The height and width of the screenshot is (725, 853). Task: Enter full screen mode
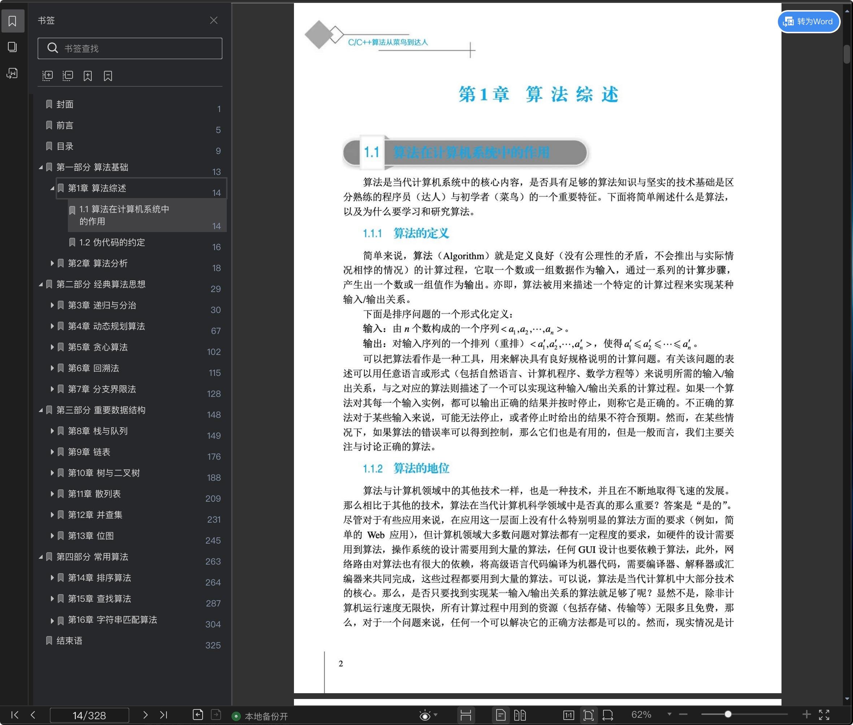click(x=824, y=715)
